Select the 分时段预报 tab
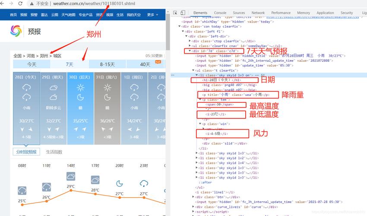The height and width of the screenshot is (216, 367). pyautogui.click(x=26, y=152)
